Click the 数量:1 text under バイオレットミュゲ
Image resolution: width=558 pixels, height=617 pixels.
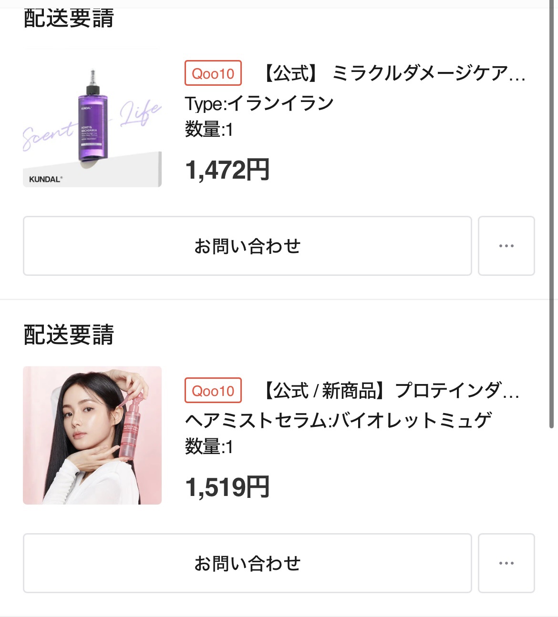coord(209,447)
